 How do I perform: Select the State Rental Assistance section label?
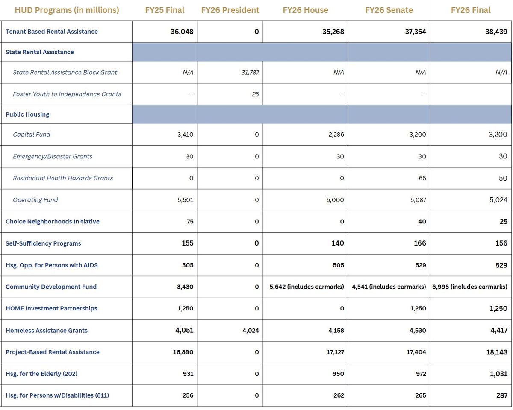coord(40,52)
